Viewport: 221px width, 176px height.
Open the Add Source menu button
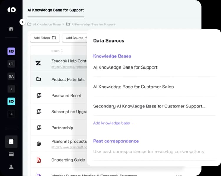click(75, 38)
